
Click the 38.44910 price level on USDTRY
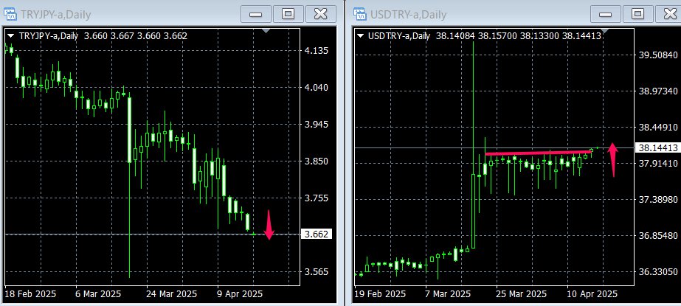tap(658, 127)
